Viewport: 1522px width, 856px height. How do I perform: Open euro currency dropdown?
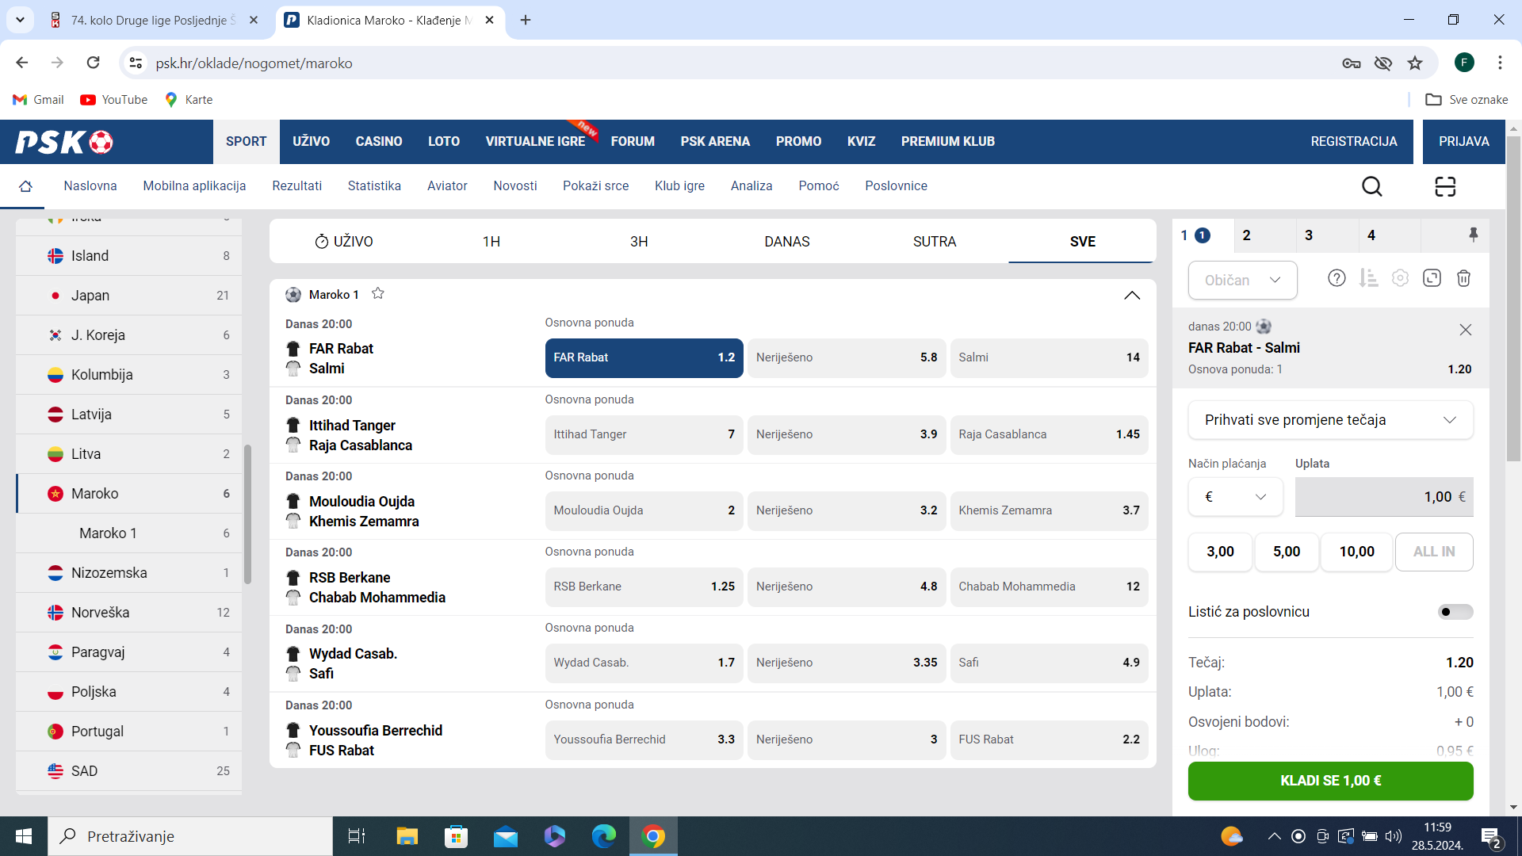(1235, 497)
